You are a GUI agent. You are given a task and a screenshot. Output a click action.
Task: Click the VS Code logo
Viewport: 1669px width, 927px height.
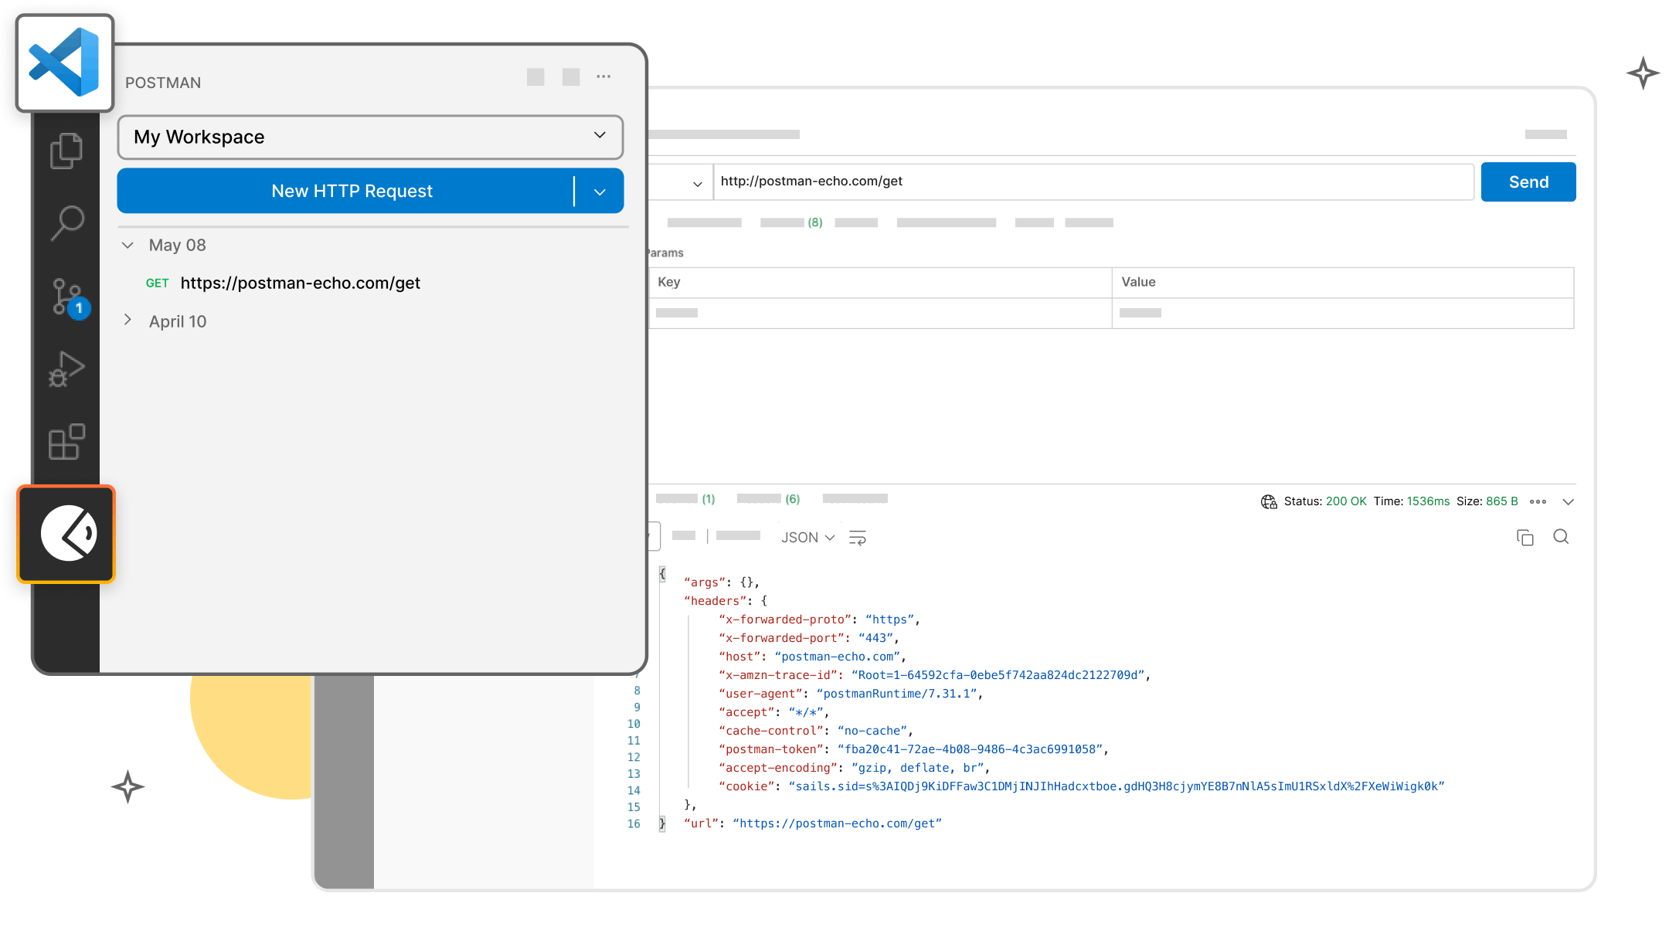(x=65, y=63)
